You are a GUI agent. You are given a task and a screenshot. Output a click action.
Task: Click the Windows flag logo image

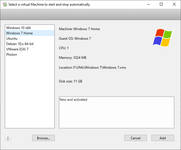[x=163, y=38]
